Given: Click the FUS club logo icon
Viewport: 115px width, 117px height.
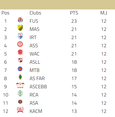Looking at the screenshot, I should point(20,20).
